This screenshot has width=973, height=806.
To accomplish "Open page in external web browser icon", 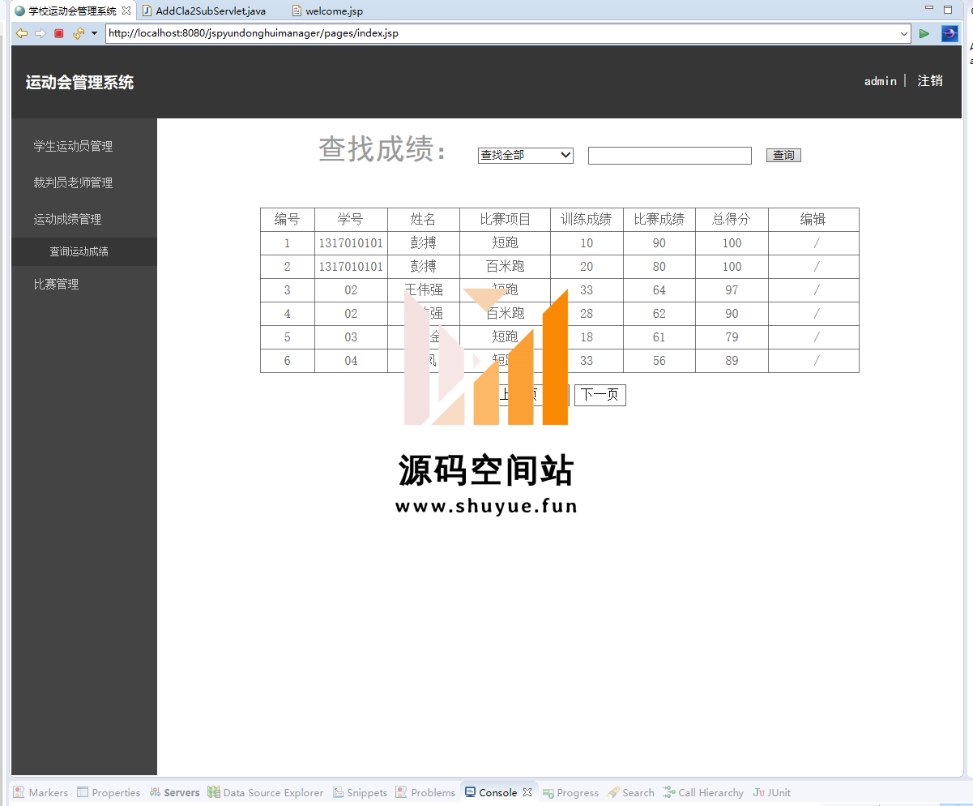I will (949, 33).
